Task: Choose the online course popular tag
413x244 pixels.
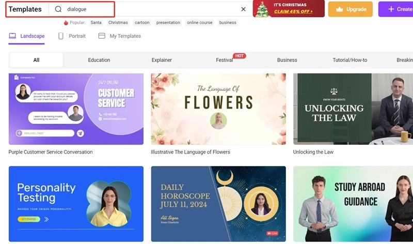Action: click(199, 23)
